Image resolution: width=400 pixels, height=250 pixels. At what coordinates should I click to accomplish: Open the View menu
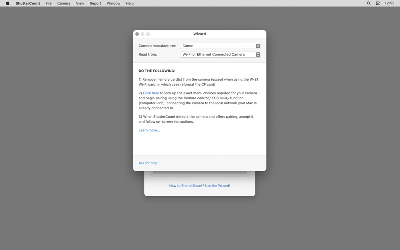coord(80,3)
